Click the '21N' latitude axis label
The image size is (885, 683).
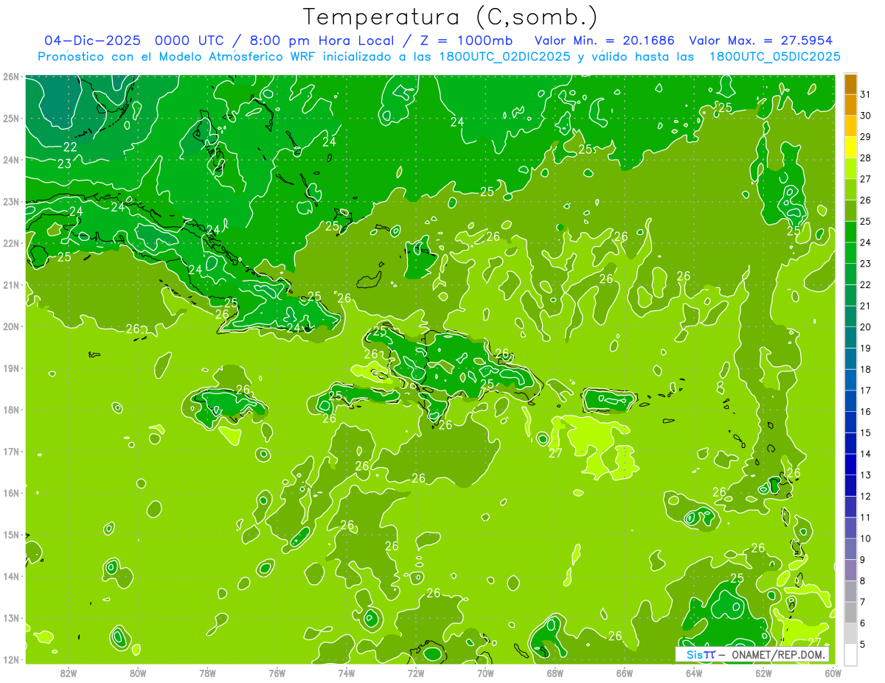(10, 284)
